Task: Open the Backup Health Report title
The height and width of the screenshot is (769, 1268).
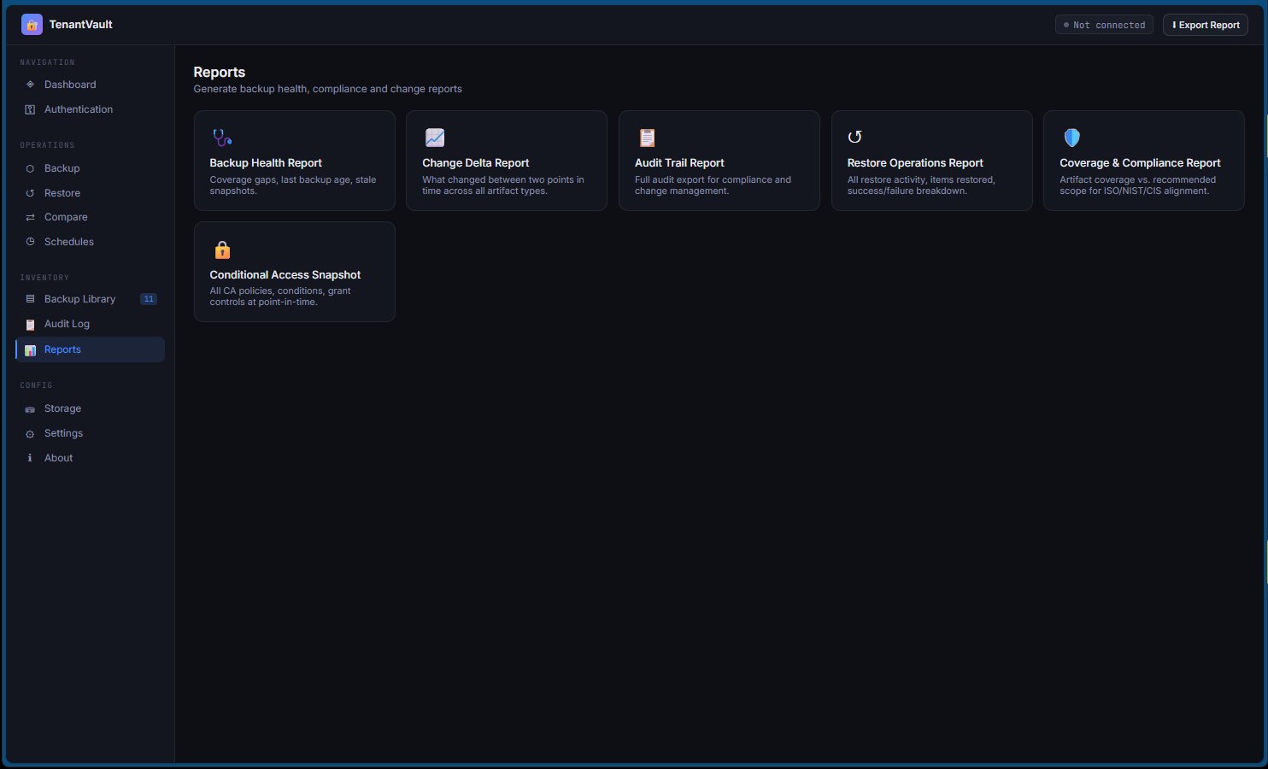Action: click(x=266, y=163)
